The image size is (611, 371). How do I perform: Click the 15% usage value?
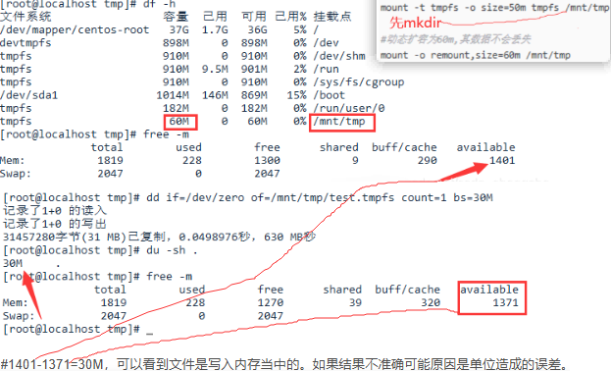(296, 95)
